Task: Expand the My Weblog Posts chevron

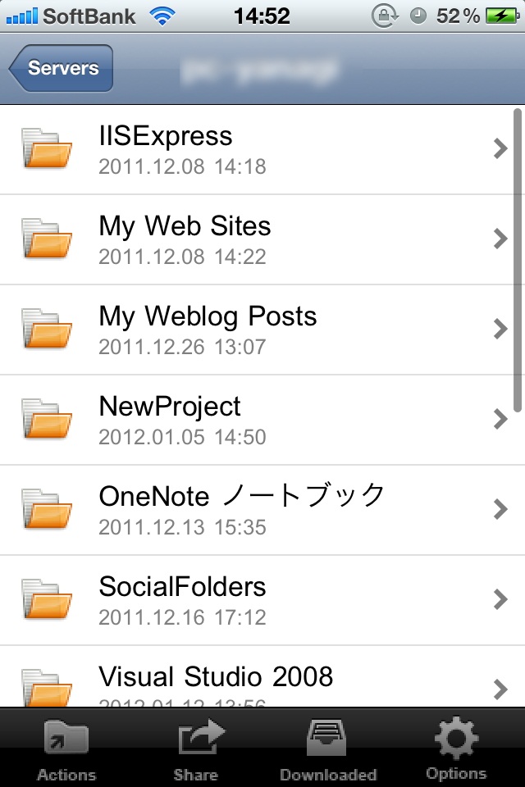Action: pos(500,329)
